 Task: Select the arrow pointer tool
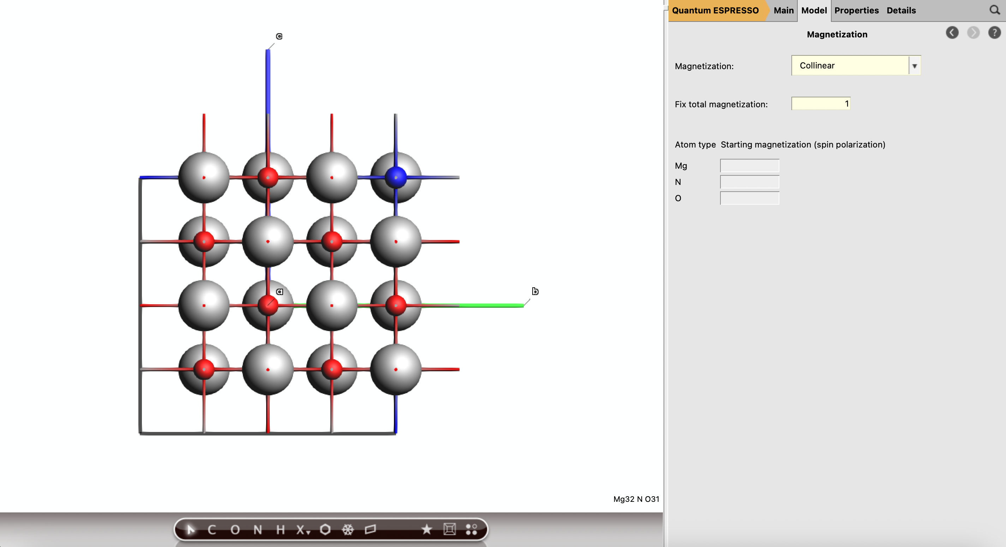click(190, 529)
